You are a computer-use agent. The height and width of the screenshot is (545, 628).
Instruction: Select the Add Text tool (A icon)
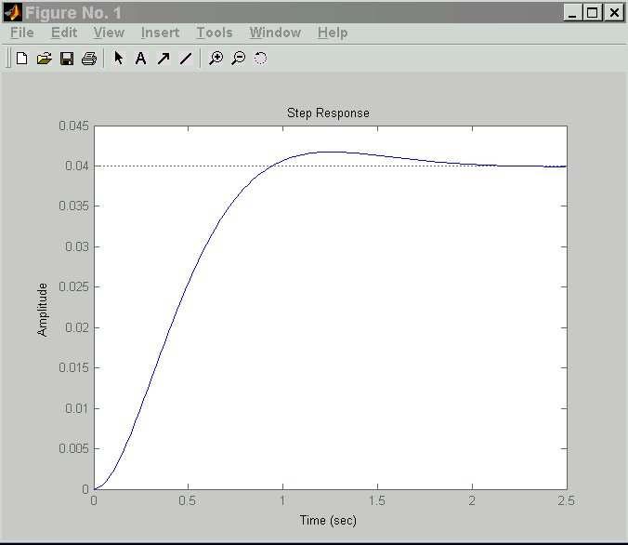pyautogui.click(x=140, y=59)
